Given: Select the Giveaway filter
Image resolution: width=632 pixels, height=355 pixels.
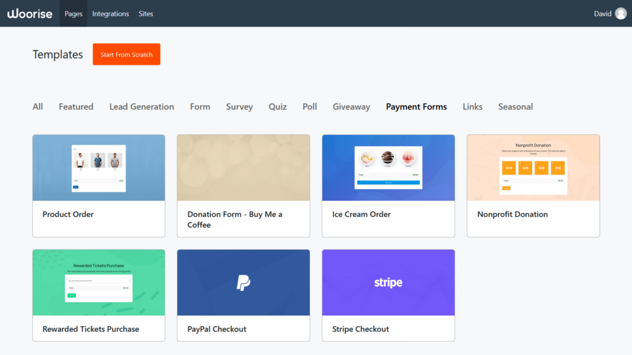Looking at the screenshot, I should coord(351,107).
